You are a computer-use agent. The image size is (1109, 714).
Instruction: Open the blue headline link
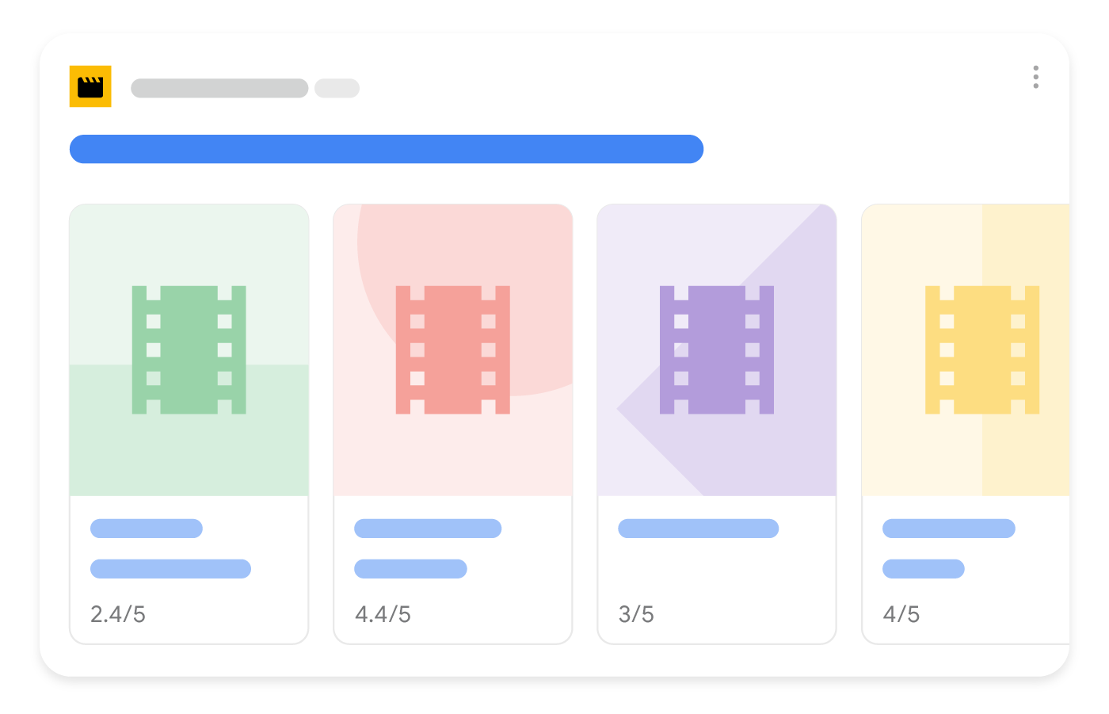pos(387,149)
